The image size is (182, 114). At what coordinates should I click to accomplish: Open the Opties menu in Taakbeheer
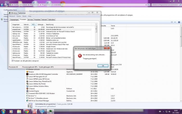[18, 16]
